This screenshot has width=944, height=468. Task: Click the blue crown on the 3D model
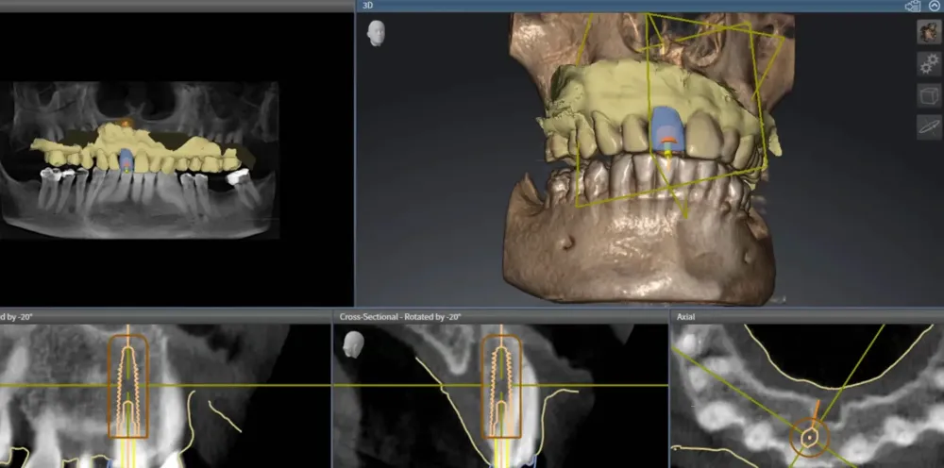(667, 125)
